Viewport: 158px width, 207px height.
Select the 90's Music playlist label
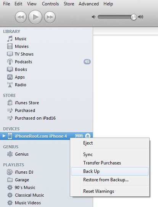25,187
